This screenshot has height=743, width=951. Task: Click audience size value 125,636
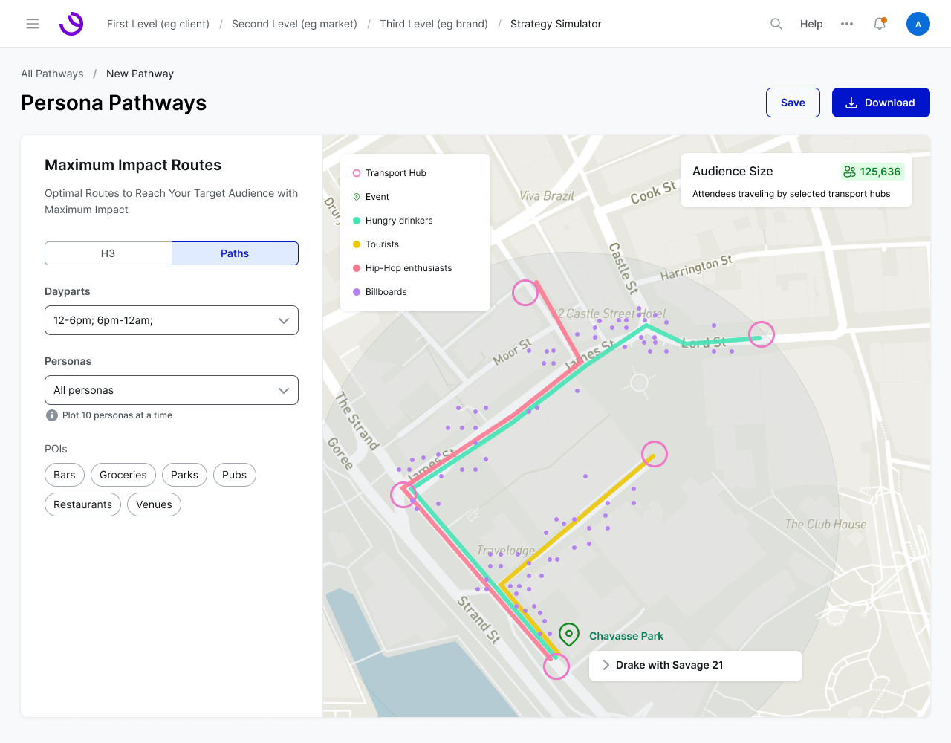coord(880,172)
